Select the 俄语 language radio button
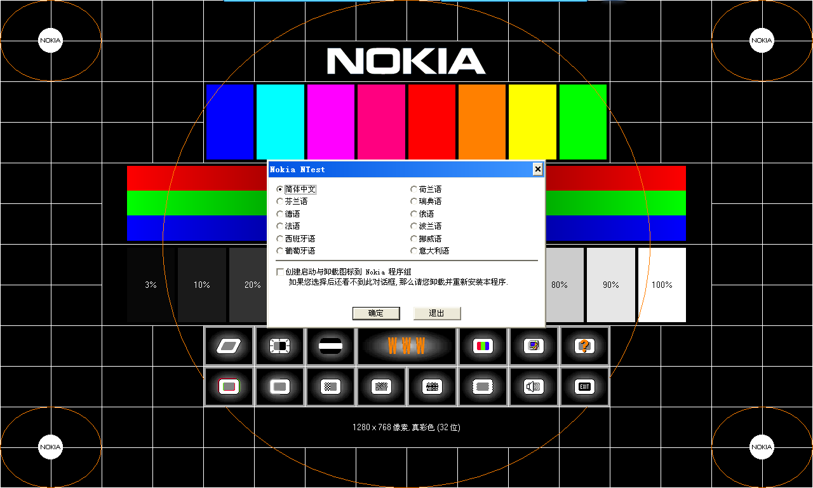 (413, 213)
